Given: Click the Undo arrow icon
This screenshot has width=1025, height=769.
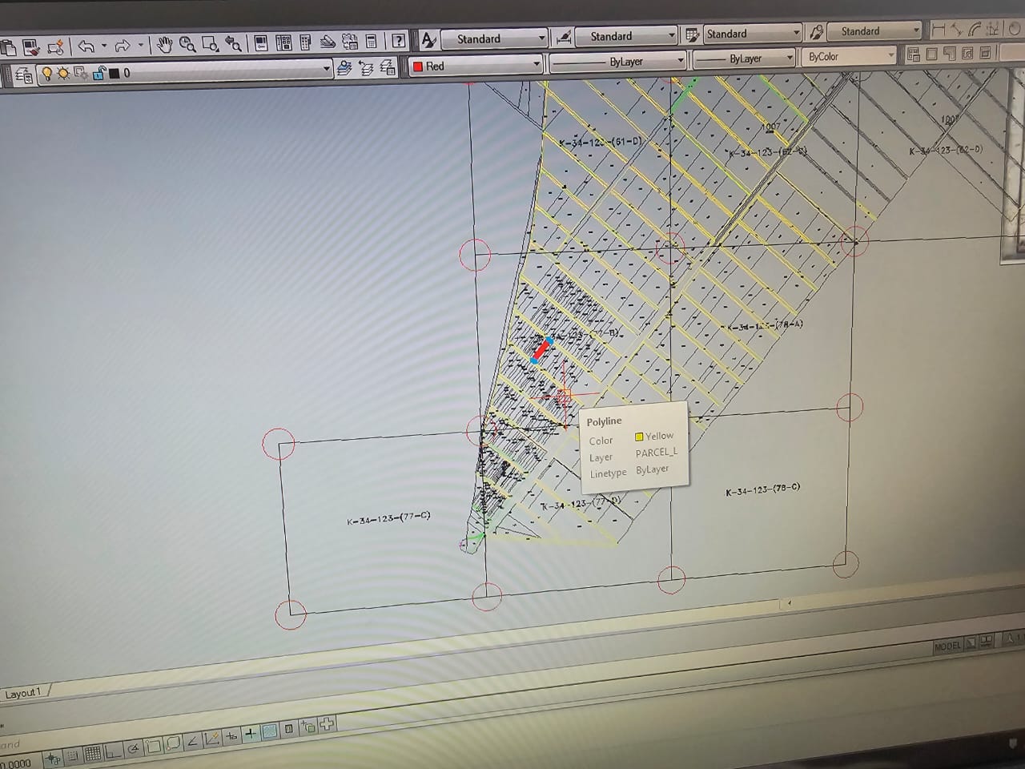Looking at the screenshot, I should (x=86, y=46).
